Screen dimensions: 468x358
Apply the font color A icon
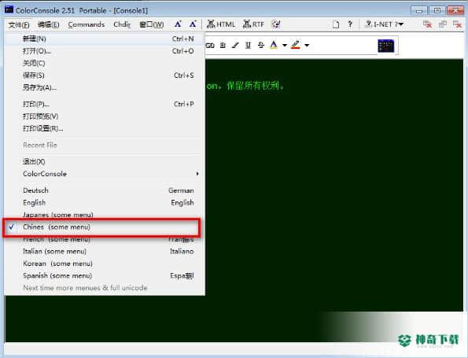pyautogui.click(x=274, y=45)
